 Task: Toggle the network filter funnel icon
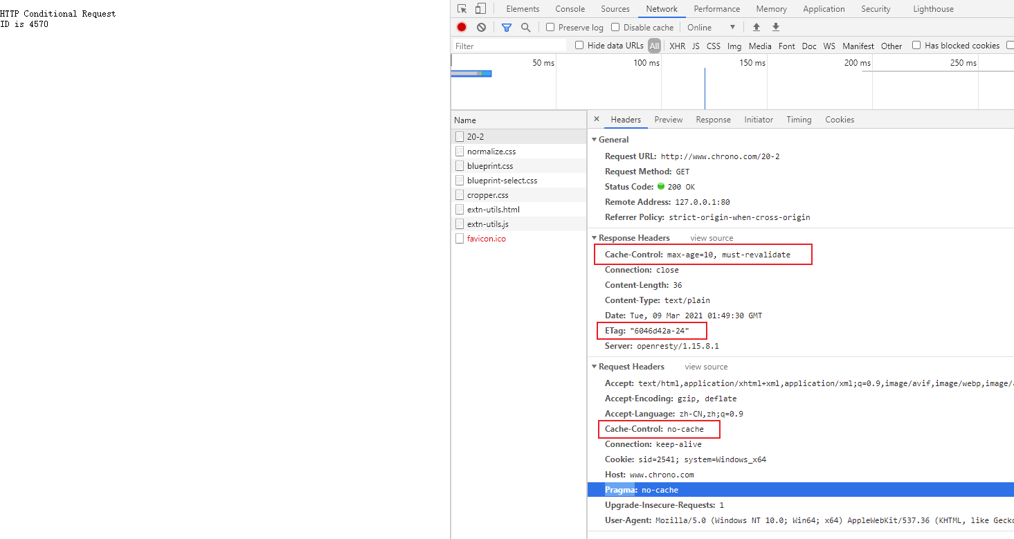coord(507,27)
